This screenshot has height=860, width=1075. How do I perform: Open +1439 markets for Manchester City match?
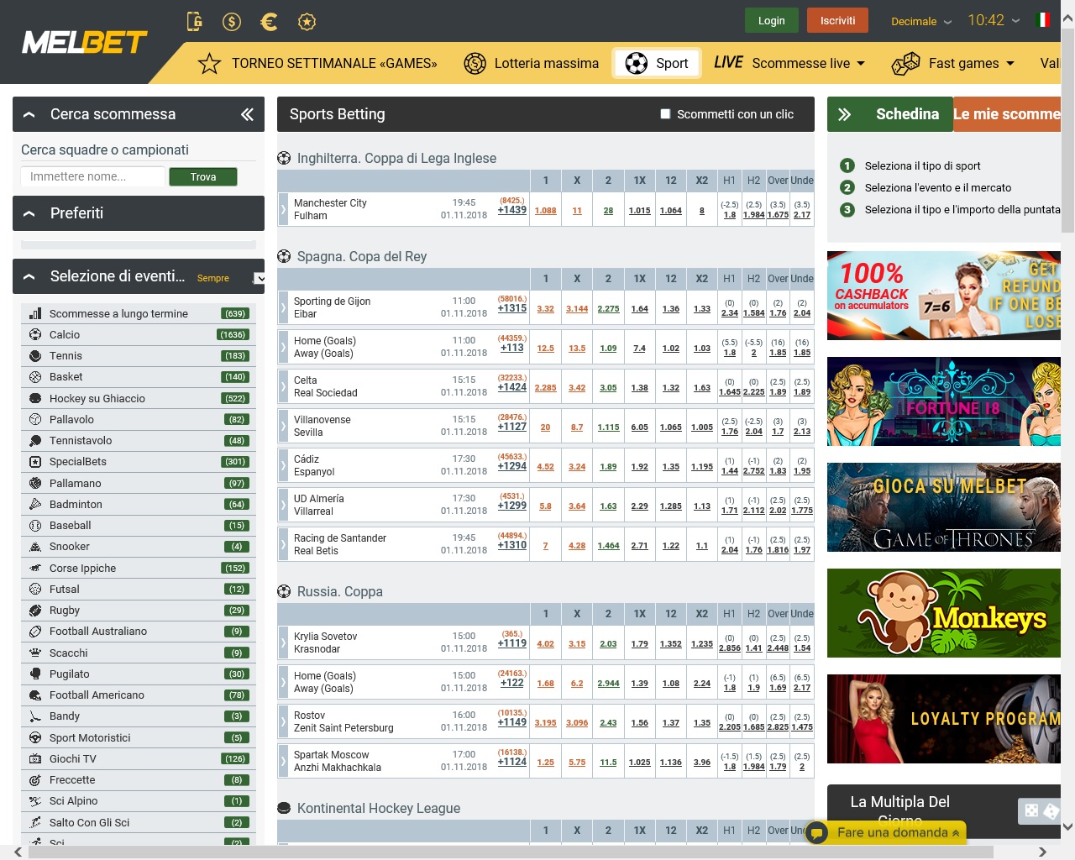point(511,210)
